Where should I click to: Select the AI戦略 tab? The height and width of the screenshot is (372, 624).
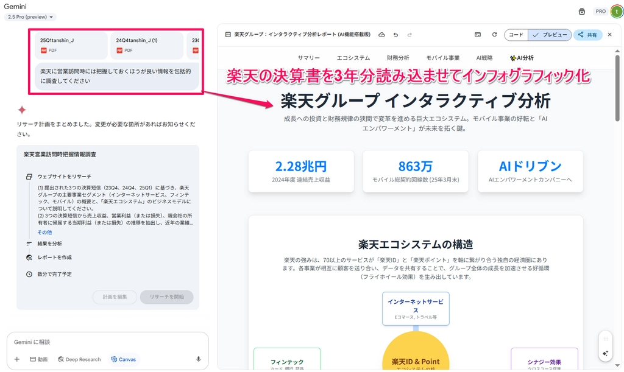tap(484, 58)
